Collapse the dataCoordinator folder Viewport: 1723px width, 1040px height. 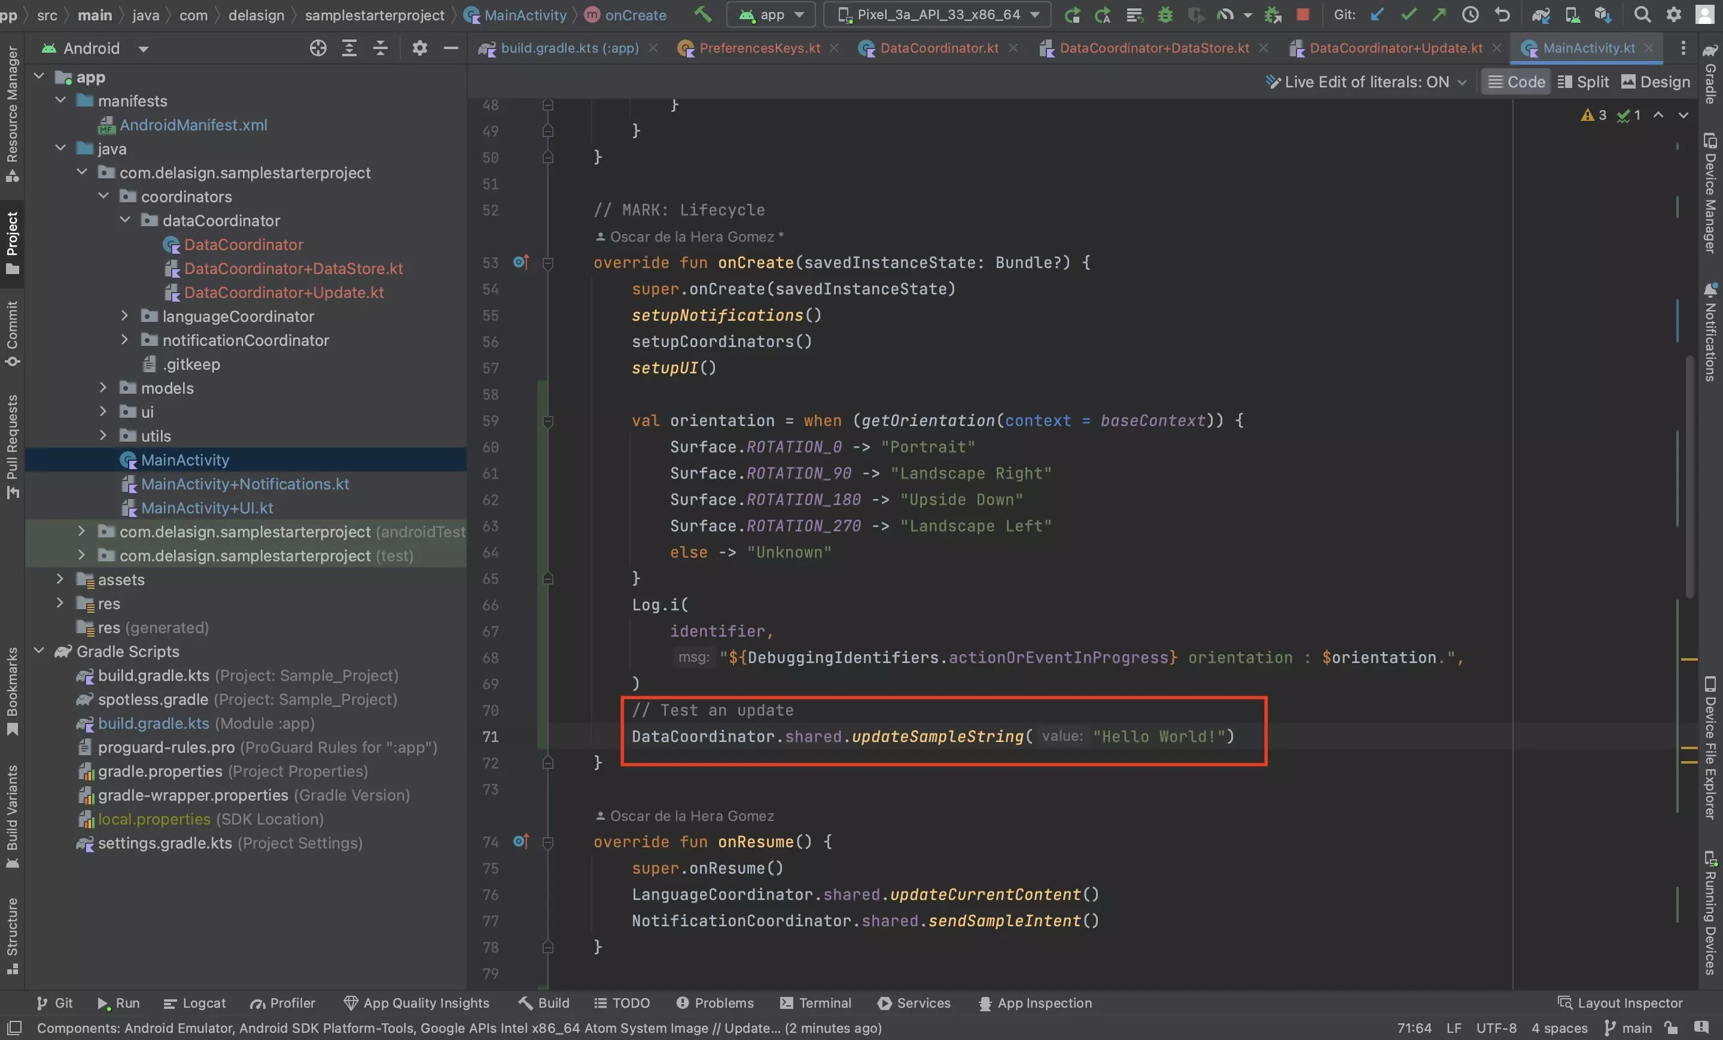(124, 220)
